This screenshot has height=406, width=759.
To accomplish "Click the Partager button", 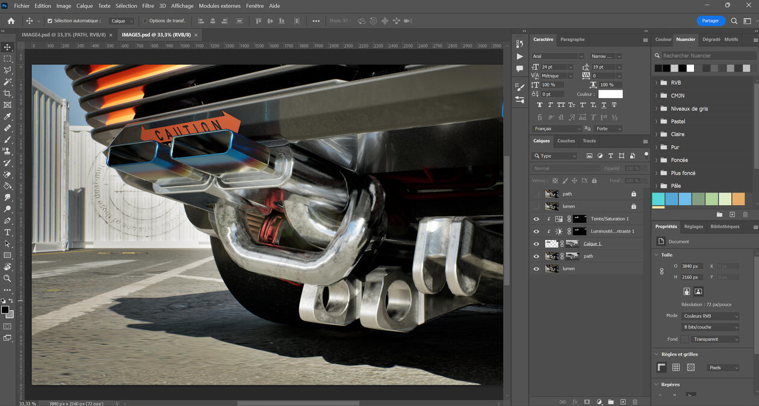I will (710, 20).
